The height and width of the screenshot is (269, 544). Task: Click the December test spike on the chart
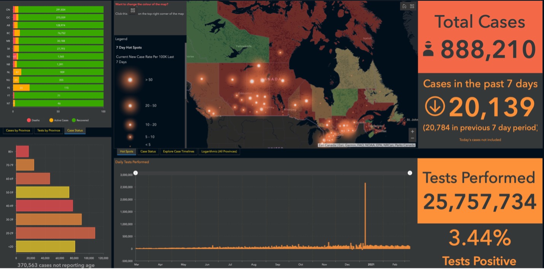pyautogui.click(x=365, y=213)
